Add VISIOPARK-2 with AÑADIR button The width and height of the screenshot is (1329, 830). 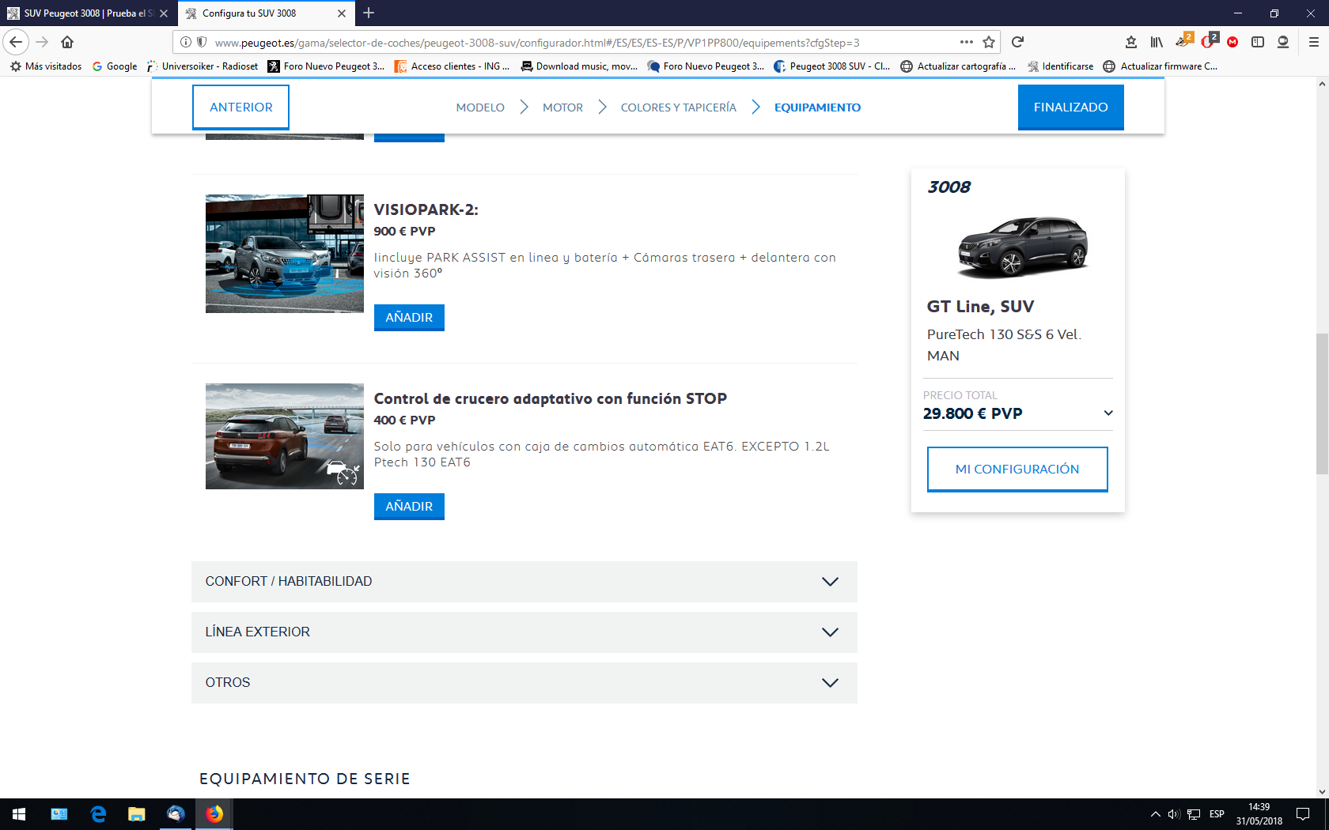click(409, 318)
